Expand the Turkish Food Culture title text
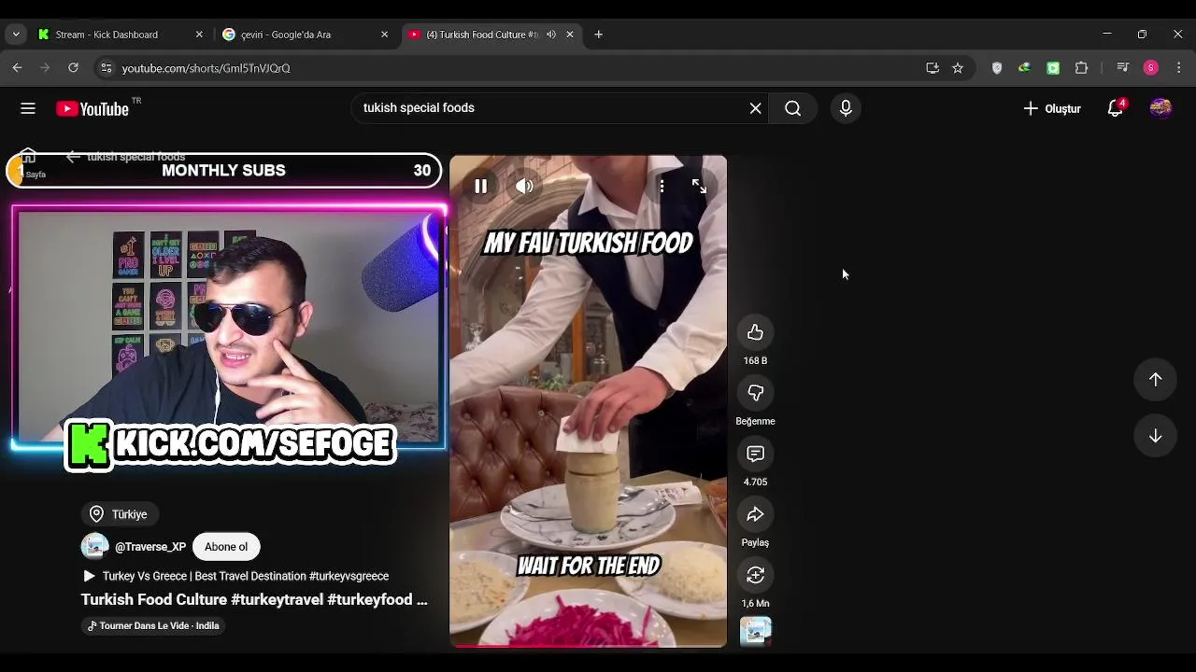 pyautogui.click(x=254, y=599)
